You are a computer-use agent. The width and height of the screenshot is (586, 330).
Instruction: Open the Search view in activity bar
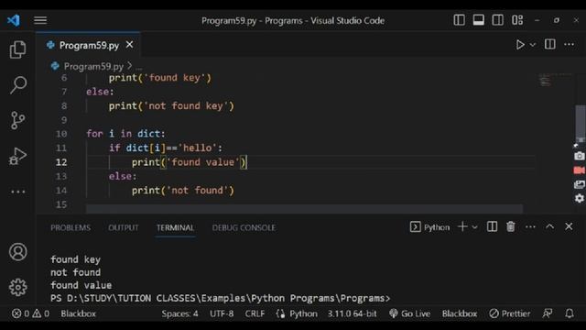pyautogui.click(x=17, y=85)
